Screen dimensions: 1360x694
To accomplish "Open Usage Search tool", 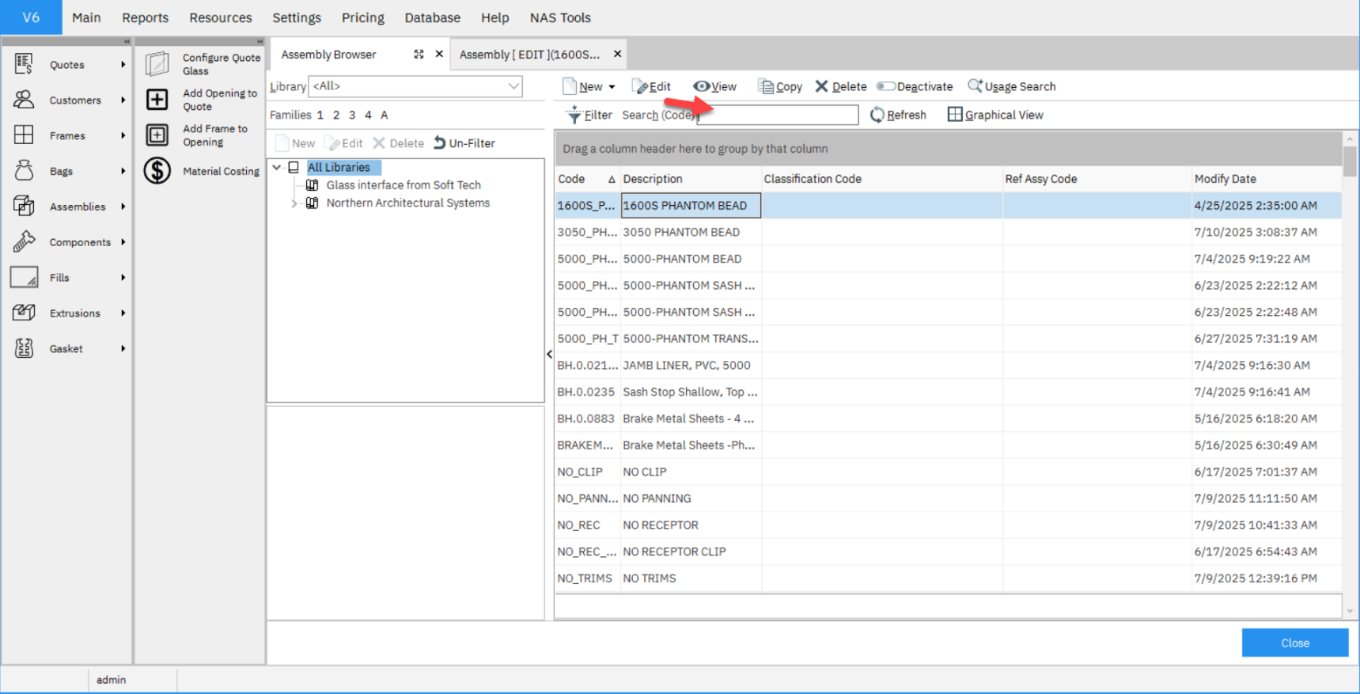I will click(x=1011, y=86).
